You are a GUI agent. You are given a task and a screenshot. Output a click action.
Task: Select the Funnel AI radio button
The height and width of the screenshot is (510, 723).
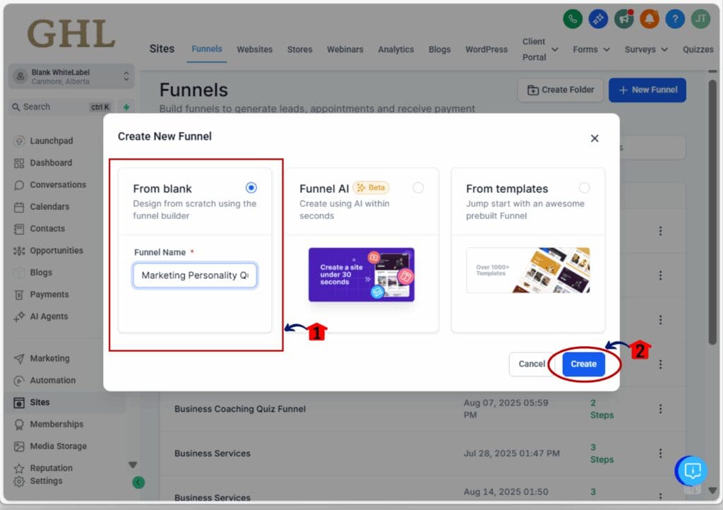(x=418, y=187)
